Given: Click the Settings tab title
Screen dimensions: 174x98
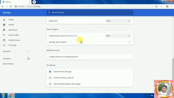Looking at the screenshot, I should [x=8, y=2].
